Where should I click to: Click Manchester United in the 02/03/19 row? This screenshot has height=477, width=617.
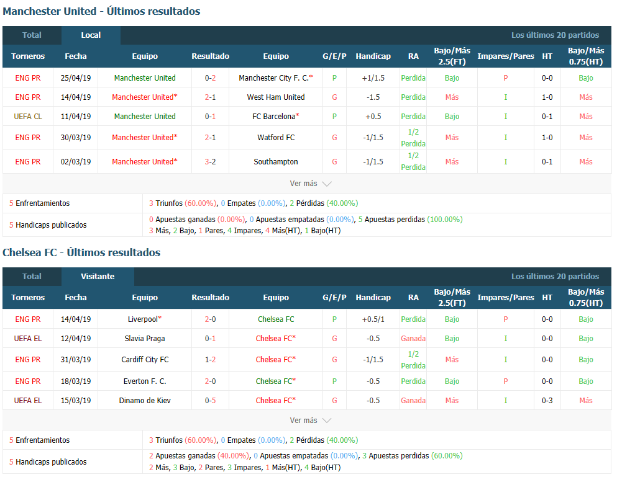pyautogui.click(x=144, y=161)
